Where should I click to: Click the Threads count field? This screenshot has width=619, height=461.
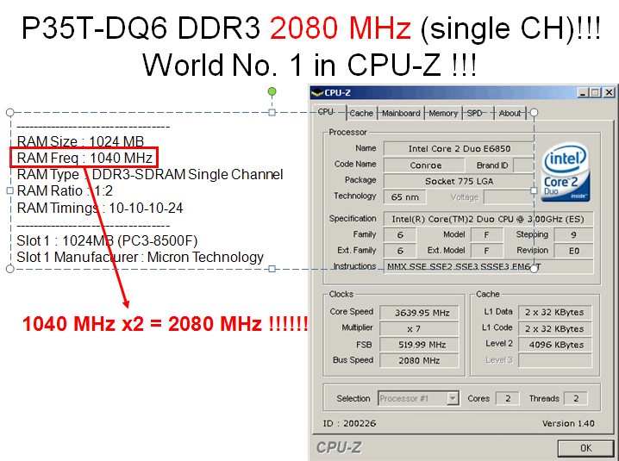(575, 398)
